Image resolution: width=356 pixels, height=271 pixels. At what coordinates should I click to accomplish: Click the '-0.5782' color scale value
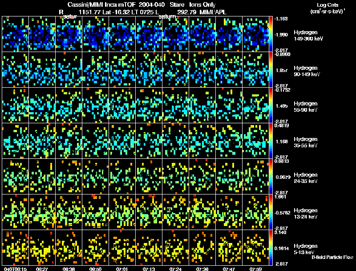click(x=282, y=213)
